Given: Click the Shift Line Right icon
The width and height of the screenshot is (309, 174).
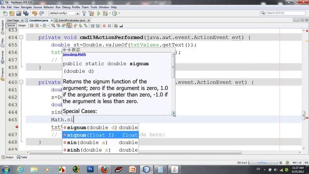Looking at the screenshot, I should click(98, 26).
